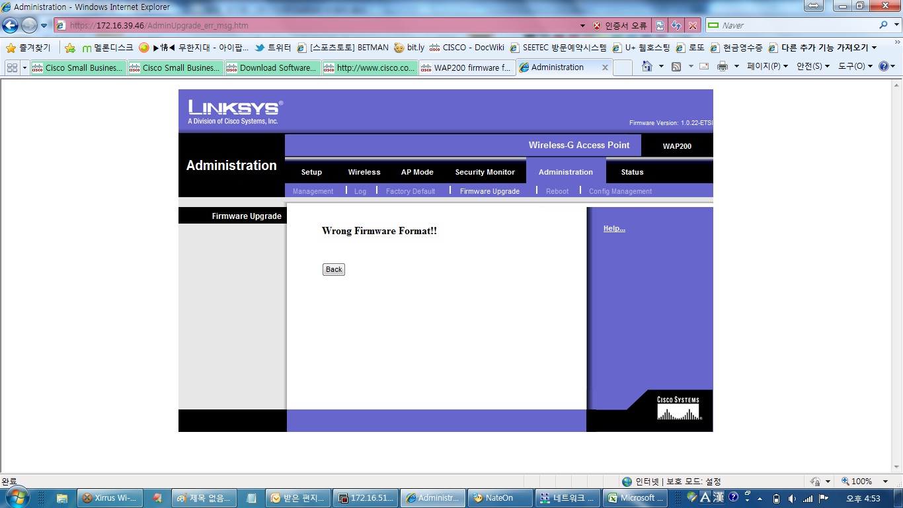
Task: Click the Back button under error message
Action: 334,269
